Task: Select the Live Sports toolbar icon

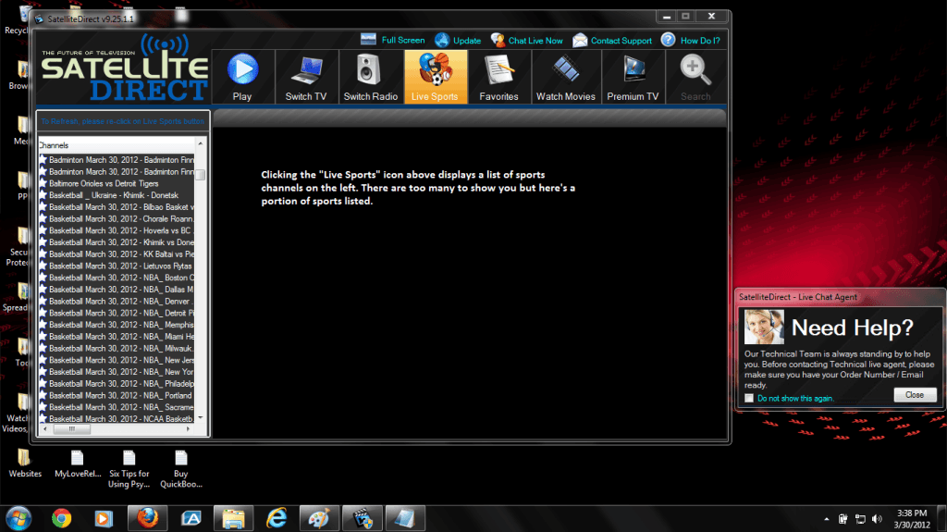Action: coord(435,77)
